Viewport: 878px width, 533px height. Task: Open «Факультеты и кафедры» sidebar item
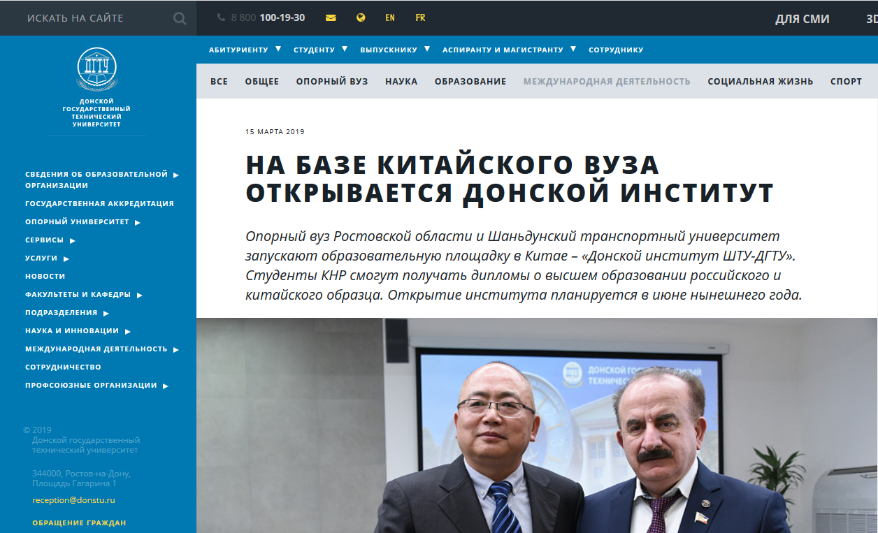[x=78, y=295]
